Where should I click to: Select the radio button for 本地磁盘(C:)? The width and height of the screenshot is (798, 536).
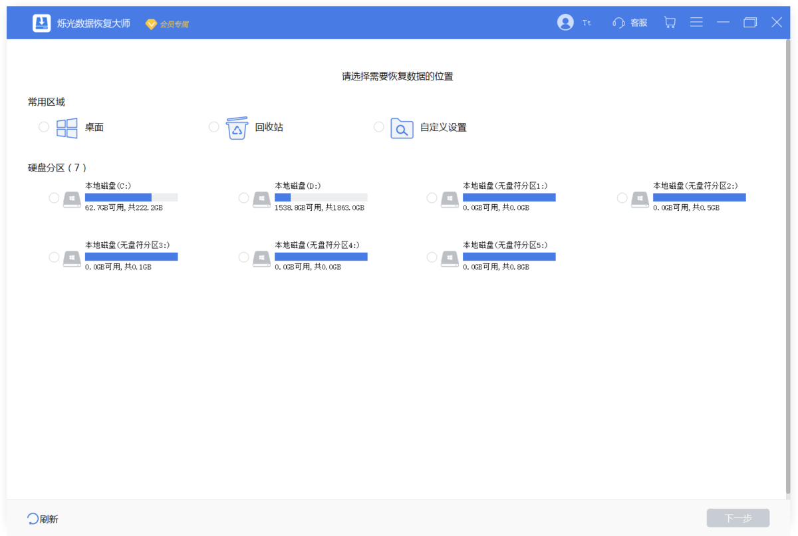[54, 198]
